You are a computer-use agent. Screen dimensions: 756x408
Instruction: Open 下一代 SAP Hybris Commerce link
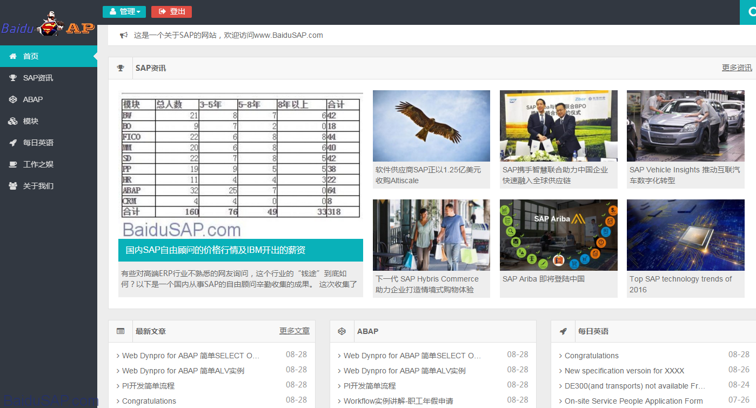427,284
